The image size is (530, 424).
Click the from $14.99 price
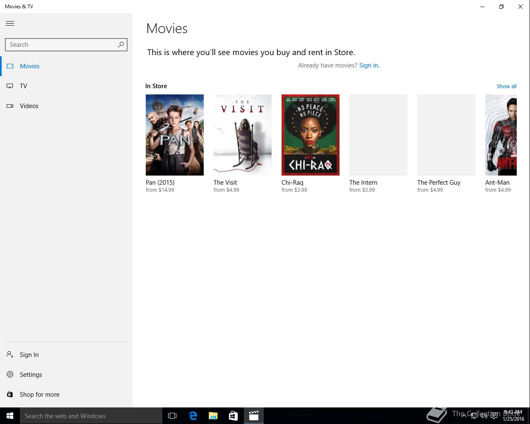pyautogui.click(x=160, y=190)
